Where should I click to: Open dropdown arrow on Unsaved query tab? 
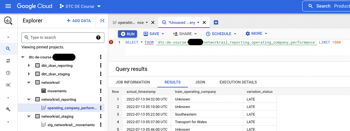[x=198, y=23]
